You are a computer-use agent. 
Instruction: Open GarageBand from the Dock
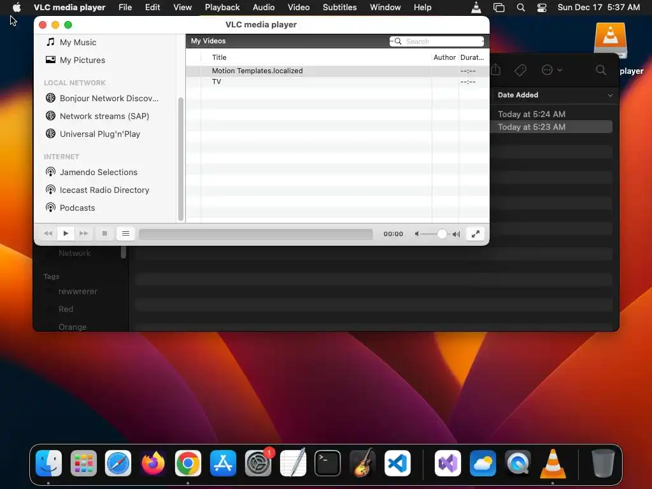[x=362, y=464]
